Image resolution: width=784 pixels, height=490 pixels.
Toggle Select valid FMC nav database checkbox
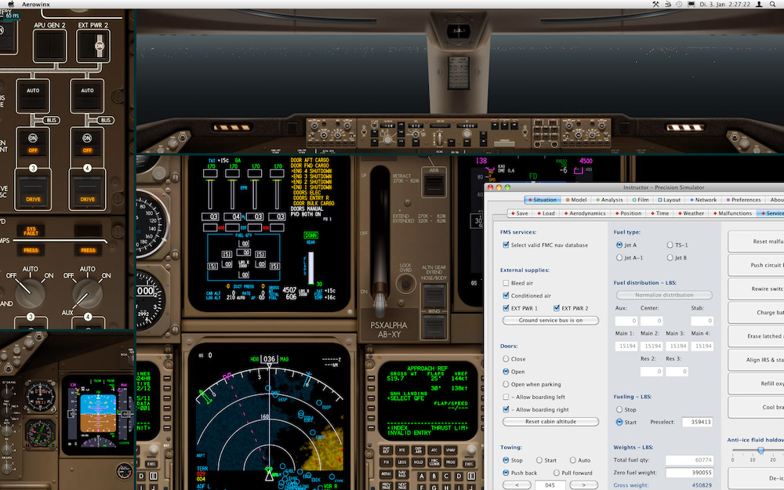point(506,245)
